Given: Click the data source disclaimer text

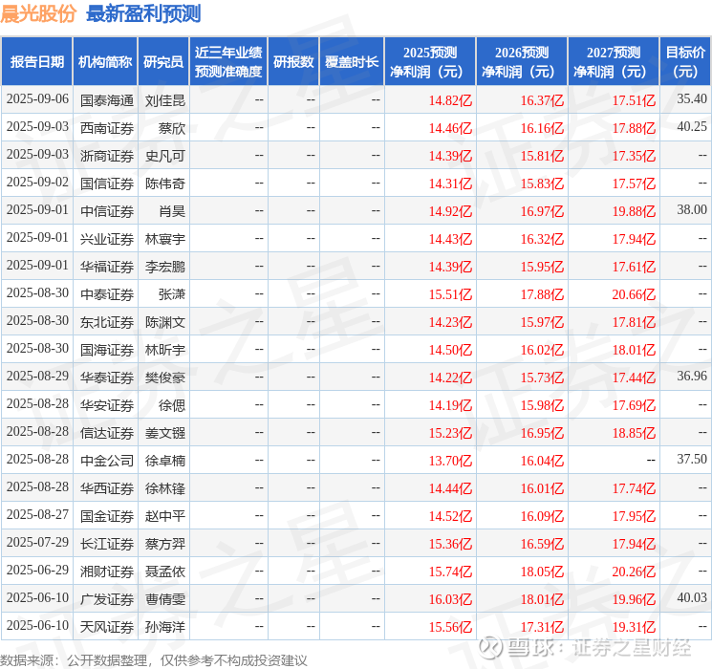Looking at the screenshot, I should 154,659.
